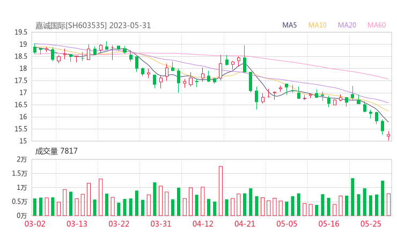397x236 pixels.
Task: Click the 04-12 date axis label
Action: pos(203,224)
